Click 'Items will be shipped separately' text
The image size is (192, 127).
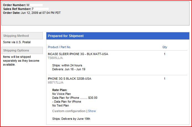(21, 61)
